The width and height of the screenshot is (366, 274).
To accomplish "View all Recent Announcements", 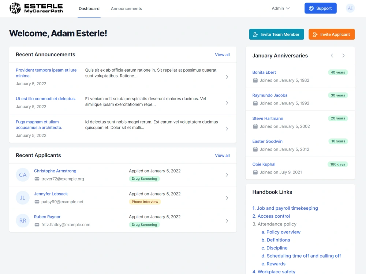I will tap(222, 54).
